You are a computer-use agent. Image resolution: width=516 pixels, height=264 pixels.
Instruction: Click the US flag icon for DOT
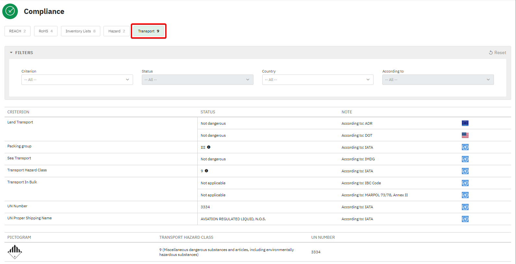pyautogui.click(x=465, y=135)
